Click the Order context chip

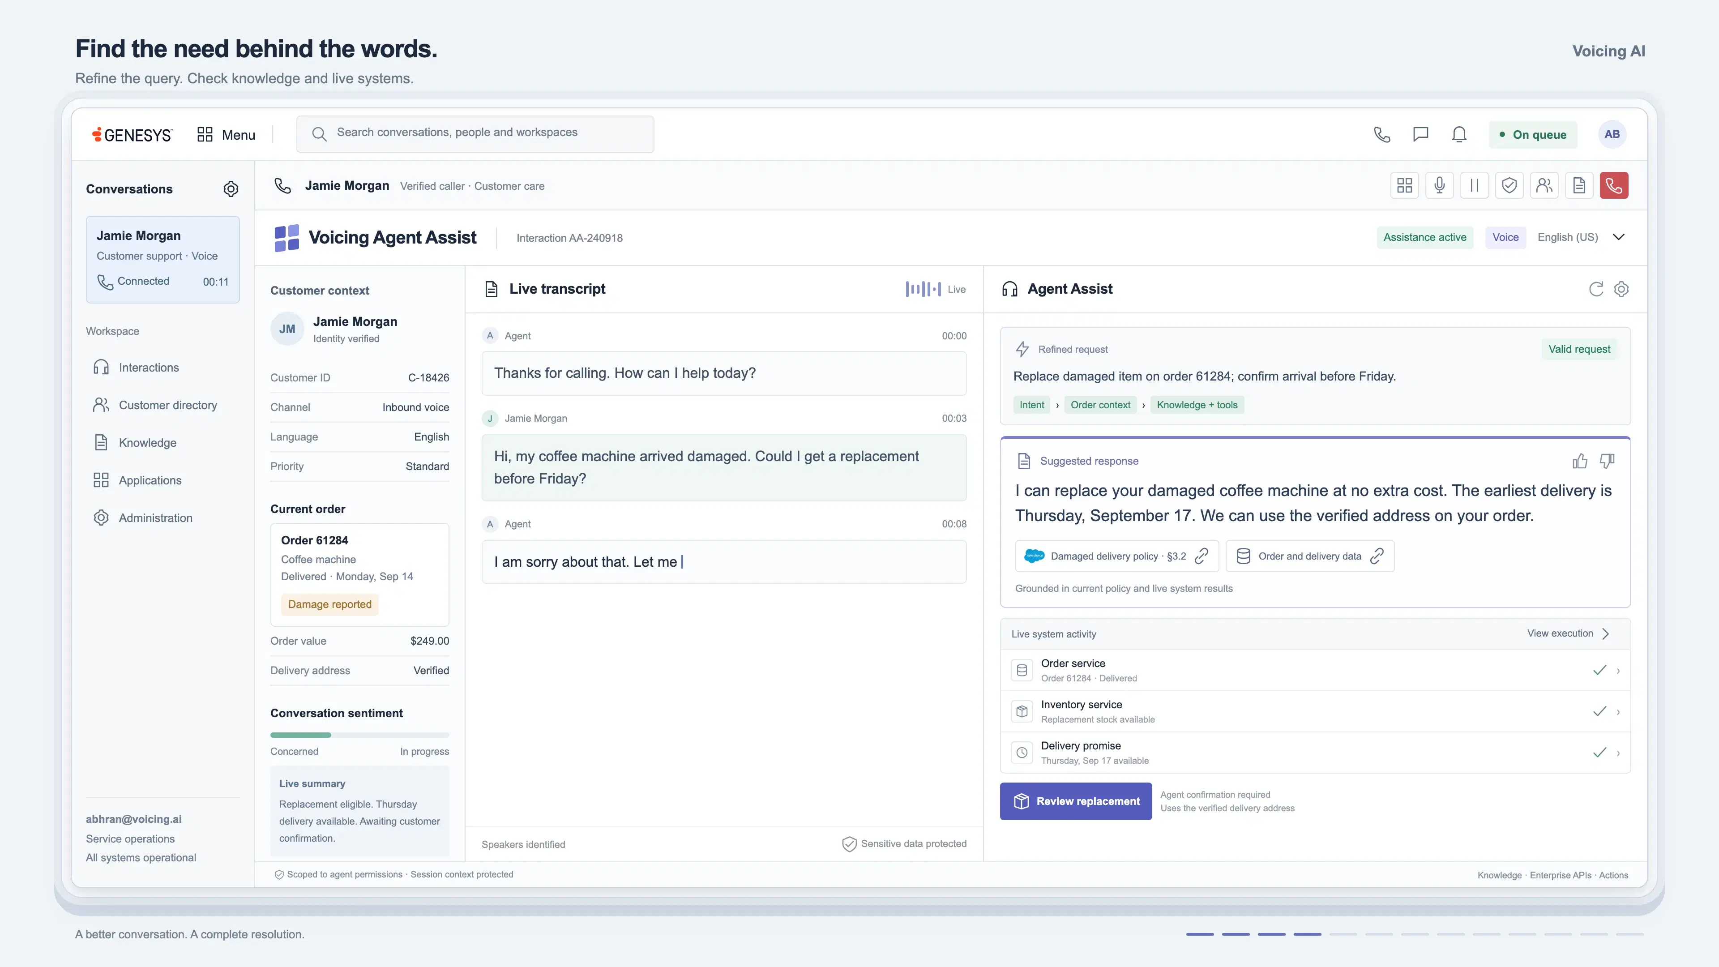tap(1100, 405)
